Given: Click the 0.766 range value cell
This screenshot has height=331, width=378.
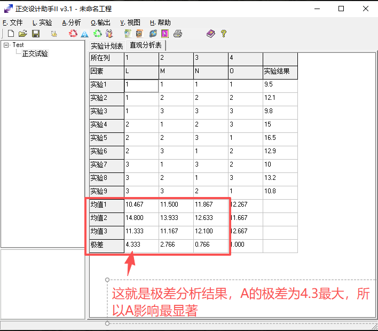Looking at the screenshot, I should pyautogui.click(x=211, y=246).
